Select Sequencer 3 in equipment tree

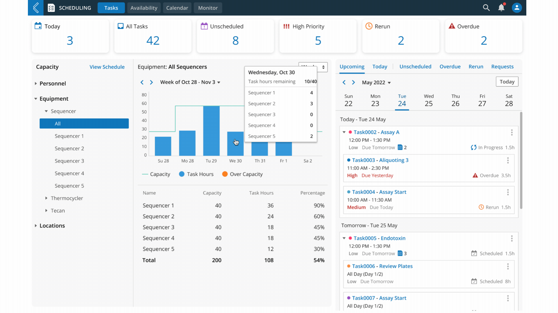tap(69, 161)
